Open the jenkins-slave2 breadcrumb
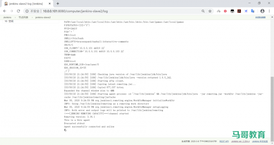 (43, 17)
